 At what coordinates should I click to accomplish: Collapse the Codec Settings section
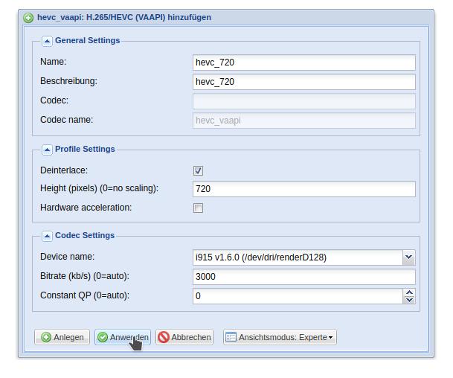click(47, 236)
